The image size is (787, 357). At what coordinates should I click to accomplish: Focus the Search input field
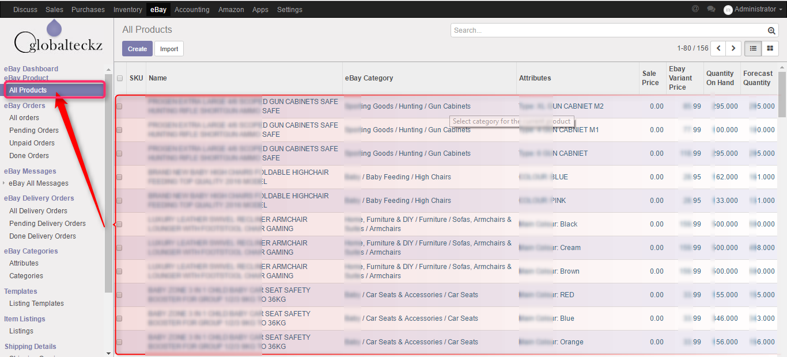coord(608,30)
